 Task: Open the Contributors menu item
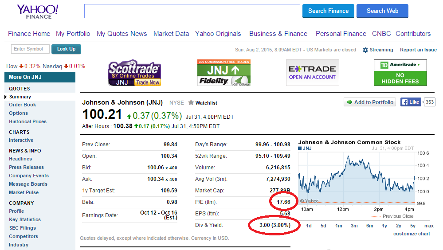pyautogui.click(x=413, y=34)
